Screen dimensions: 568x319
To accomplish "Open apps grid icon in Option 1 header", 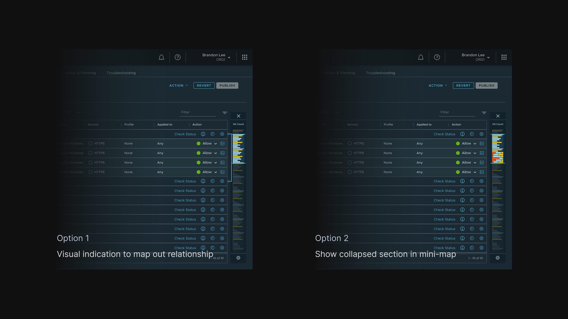I will point(245,57).
